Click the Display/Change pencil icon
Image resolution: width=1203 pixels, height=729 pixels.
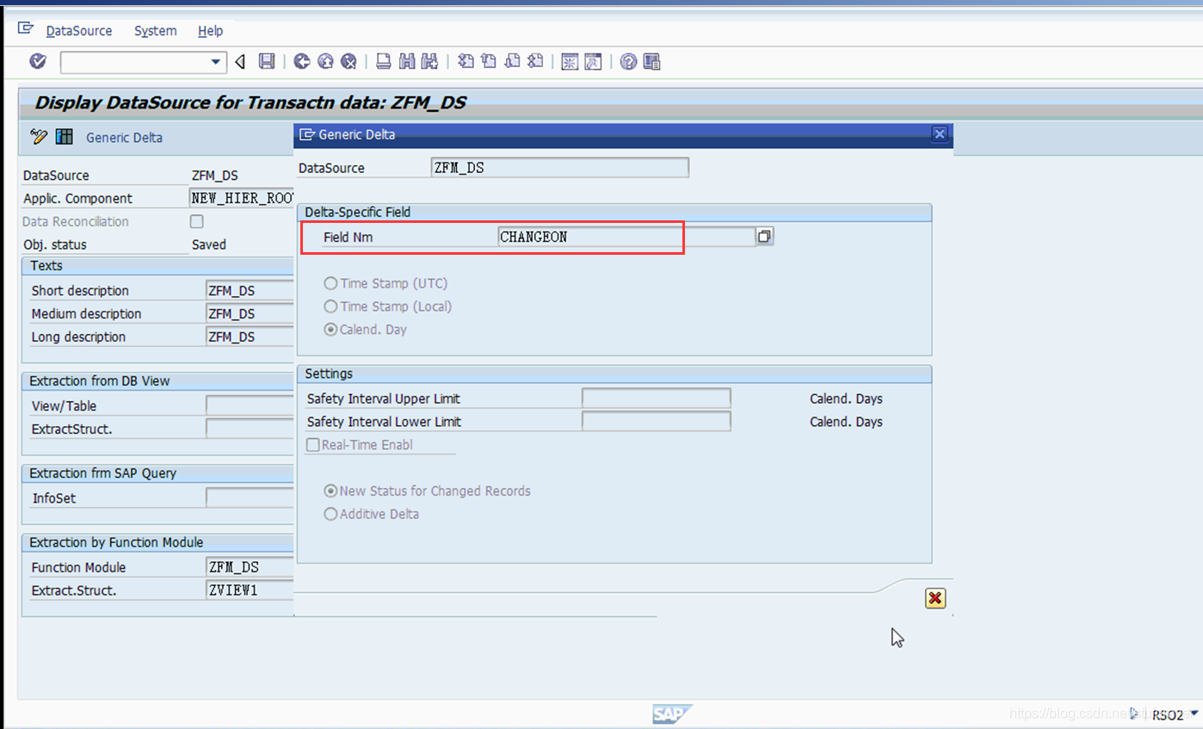[39, 137]
